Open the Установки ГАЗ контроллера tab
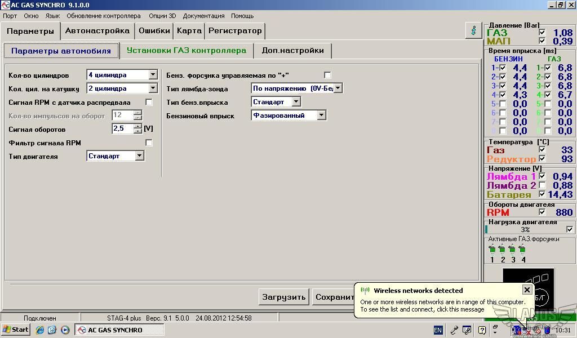The image size is (577, 338). pos(186,50)
